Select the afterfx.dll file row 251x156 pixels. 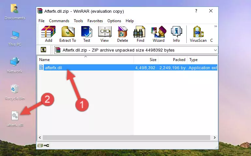pos(128,68)
